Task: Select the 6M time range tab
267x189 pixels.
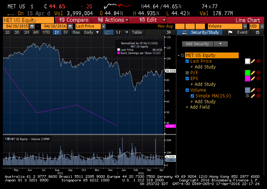Action: [36, 32]
